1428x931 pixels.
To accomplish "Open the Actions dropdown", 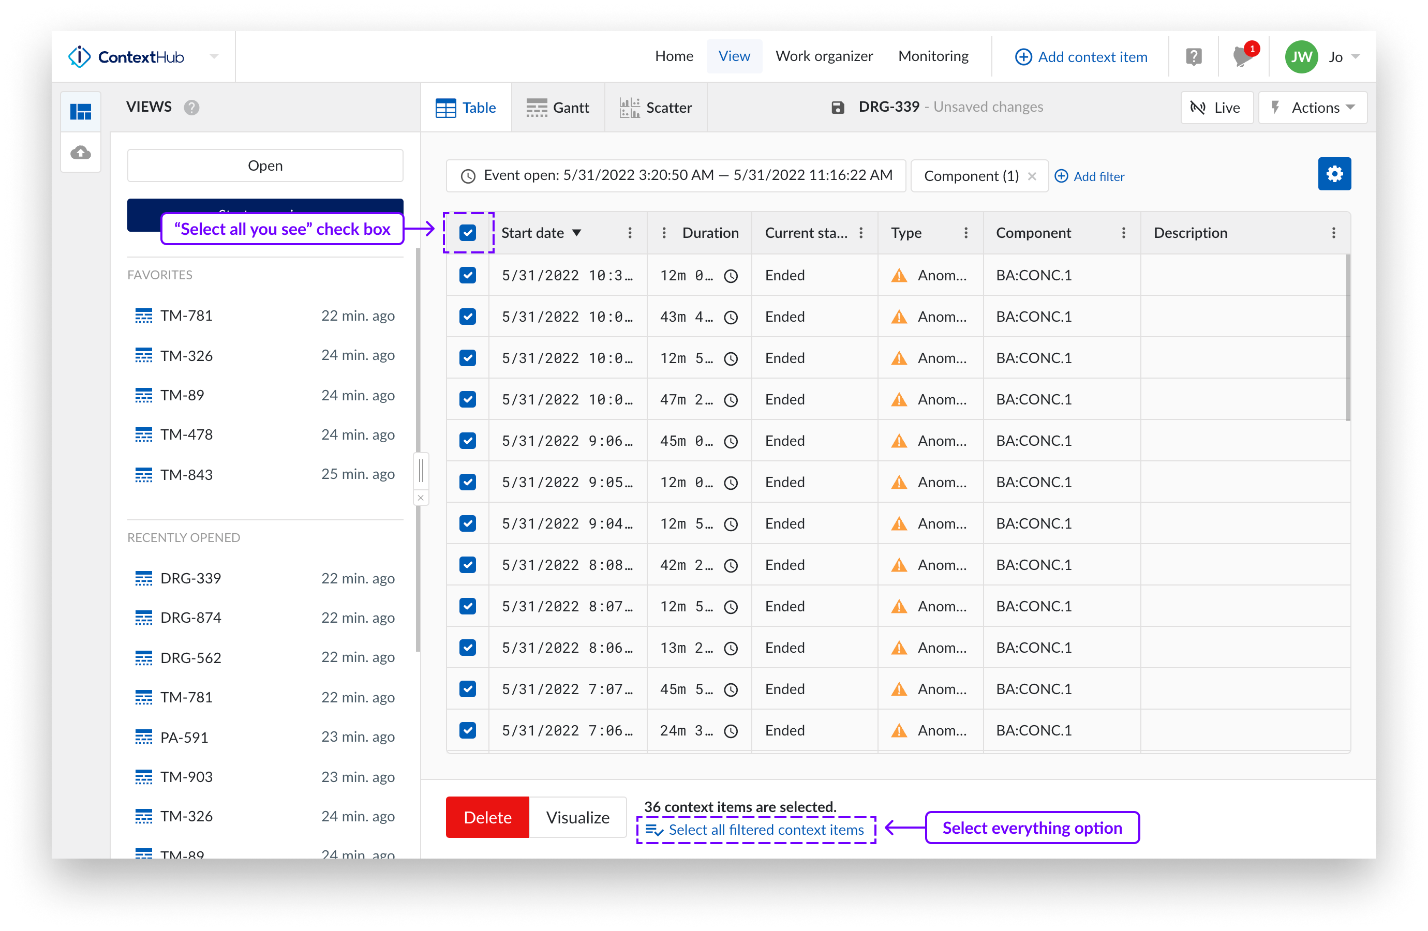I will click(x=1314, y=108).
